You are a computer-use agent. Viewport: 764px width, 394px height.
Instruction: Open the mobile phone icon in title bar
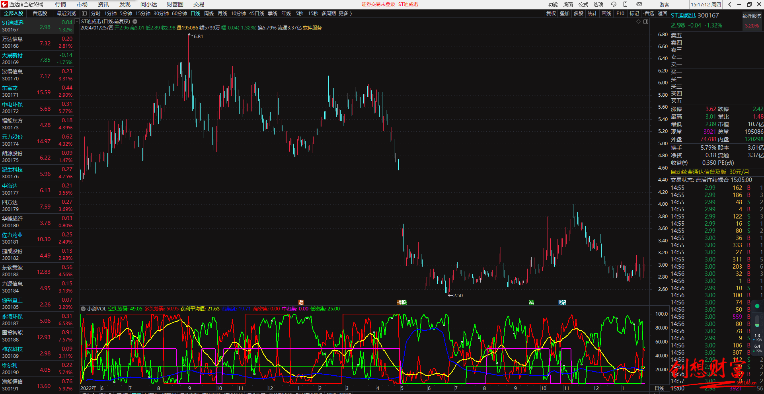coord(625,4)
